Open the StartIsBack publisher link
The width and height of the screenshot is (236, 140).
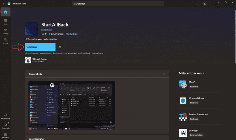coord(47,30)
